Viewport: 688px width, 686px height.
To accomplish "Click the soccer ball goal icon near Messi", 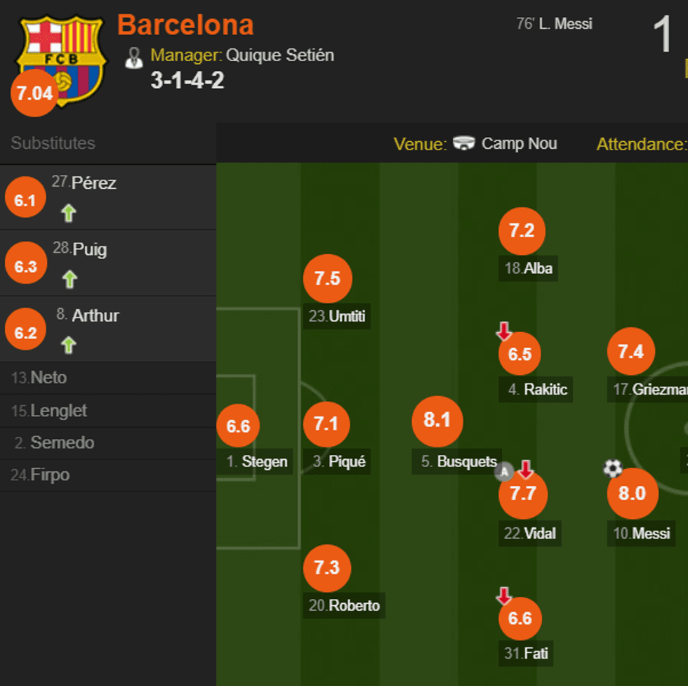I will (x=613, y=468).
